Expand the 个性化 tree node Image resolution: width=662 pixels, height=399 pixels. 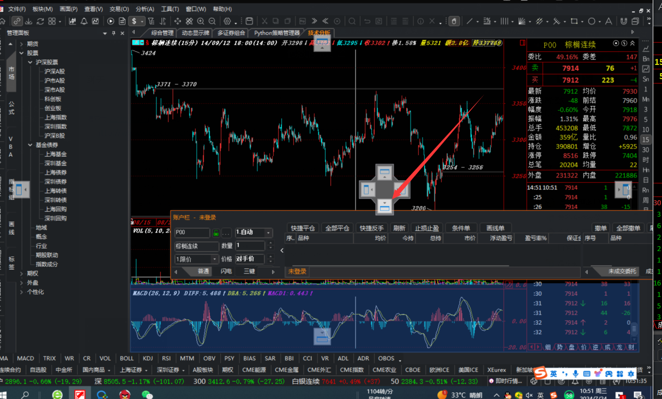(21, 292)
